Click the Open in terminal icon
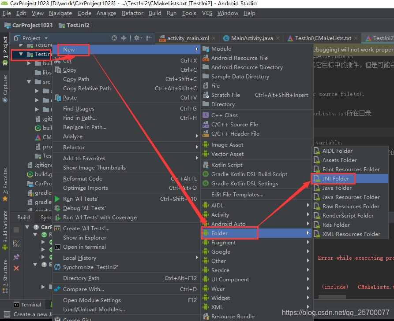Screen dimensions: 394x321 click(57, 247)
